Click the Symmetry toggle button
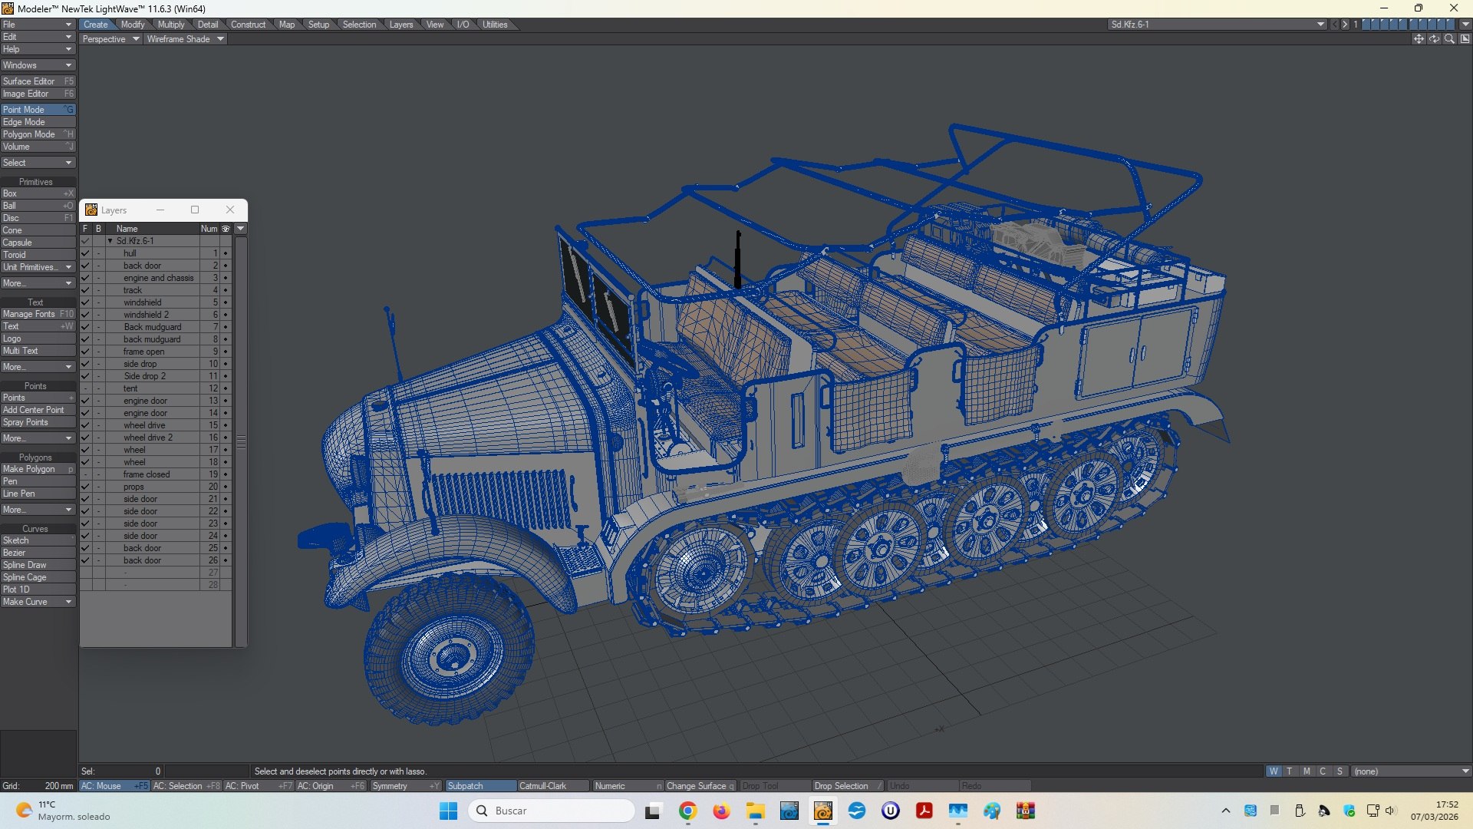1473x829 pixels. (405, 786)
